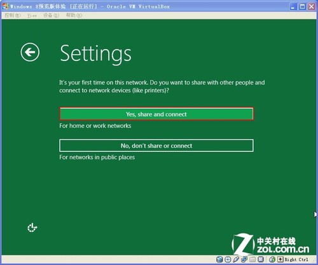This screenshot has width=318, height=265.
Task: Choose No, don't share or connect
Action: (156, 146)
